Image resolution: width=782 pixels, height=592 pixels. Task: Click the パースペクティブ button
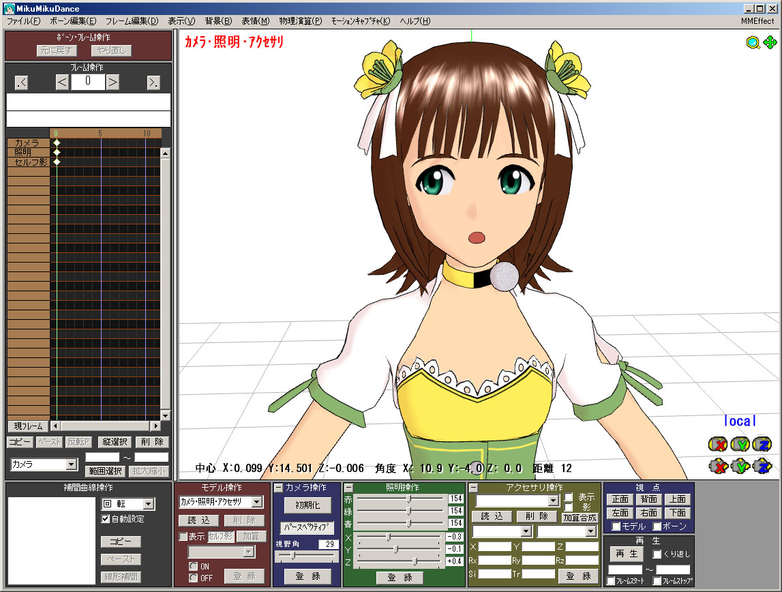[307, 527]
